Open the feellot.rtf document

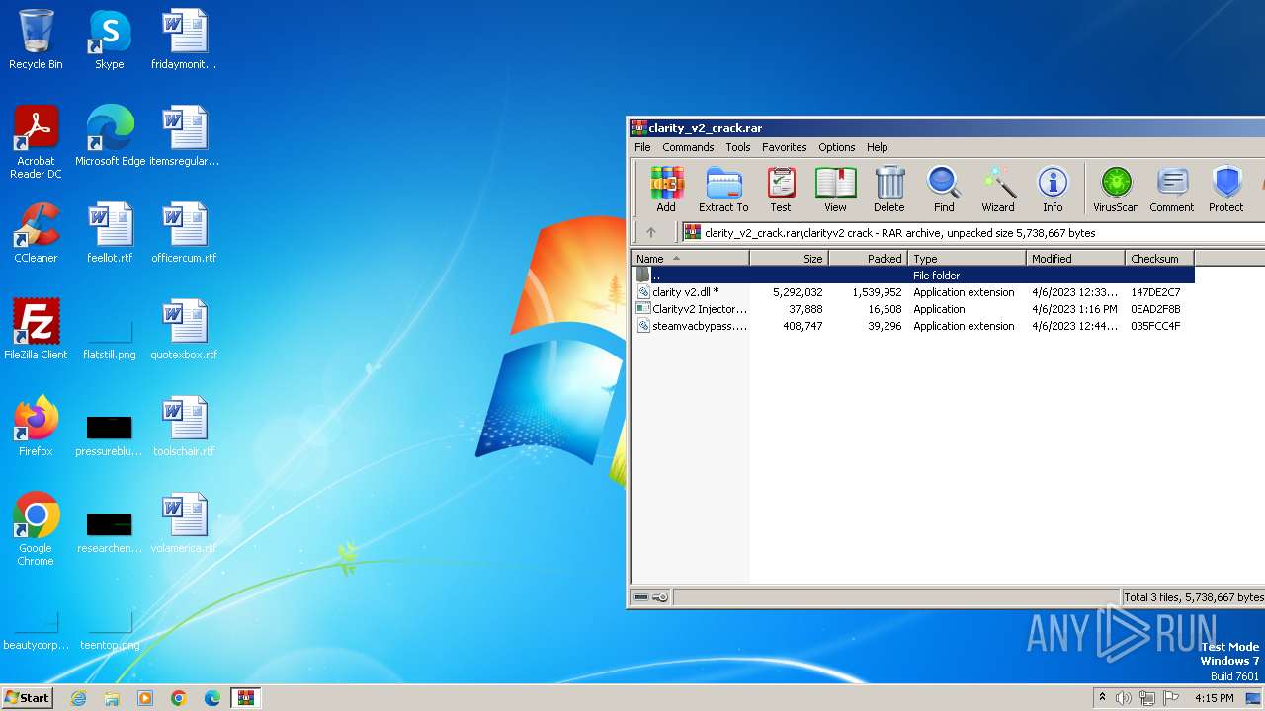click(x=110, y=233)
